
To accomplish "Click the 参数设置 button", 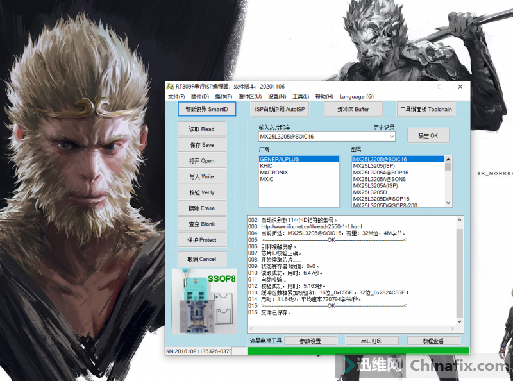I will coord(310,341).
